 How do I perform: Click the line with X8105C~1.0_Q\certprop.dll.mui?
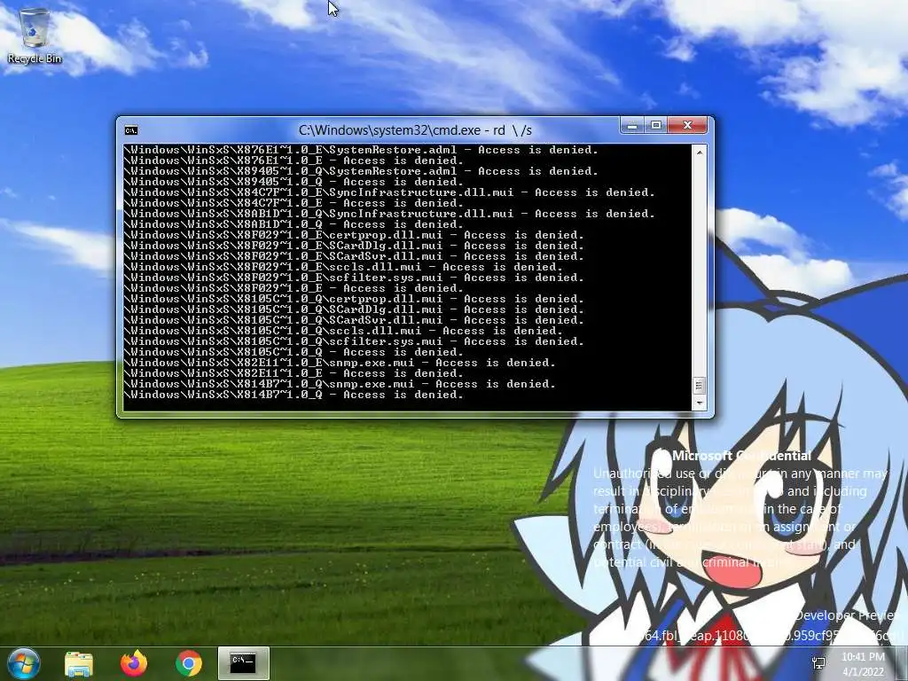click(x=354, y=299)
